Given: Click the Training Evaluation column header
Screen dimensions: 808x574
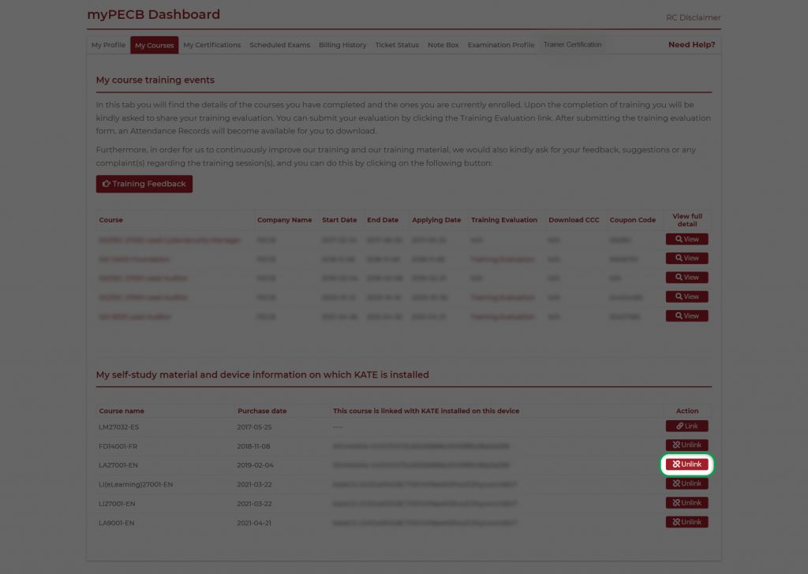Looking at the screenshot, I should 504,220.
